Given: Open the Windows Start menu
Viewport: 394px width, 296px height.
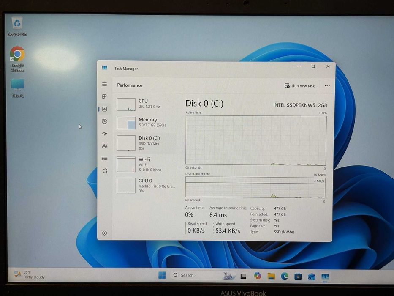Looking at the screenshot, I should pyautogui.click(x=162, y=275).
